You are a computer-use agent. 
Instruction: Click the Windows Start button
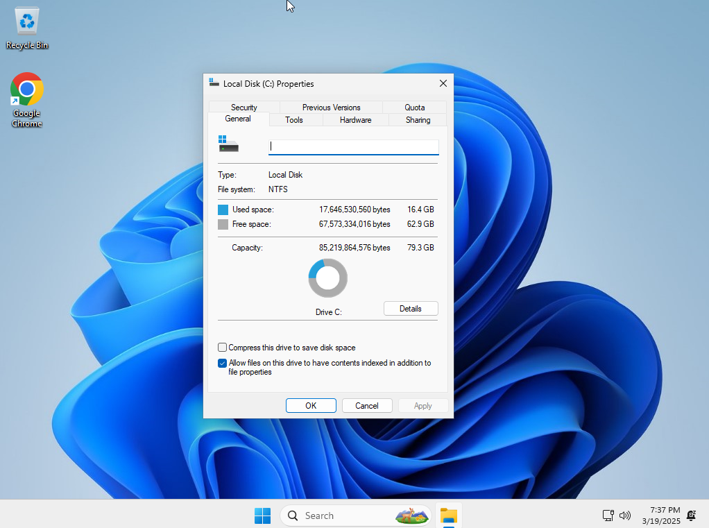pos(262,516)
